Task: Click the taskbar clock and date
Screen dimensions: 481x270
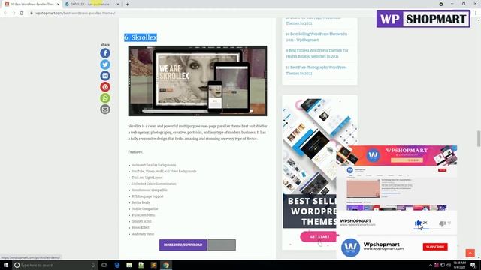Action: click(459, 265)
